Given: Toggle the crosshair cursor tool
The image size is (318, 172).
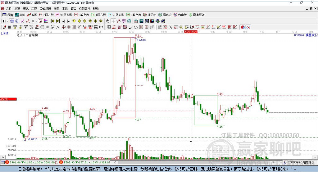Looking at the screenshot, I should click(113, 21).
